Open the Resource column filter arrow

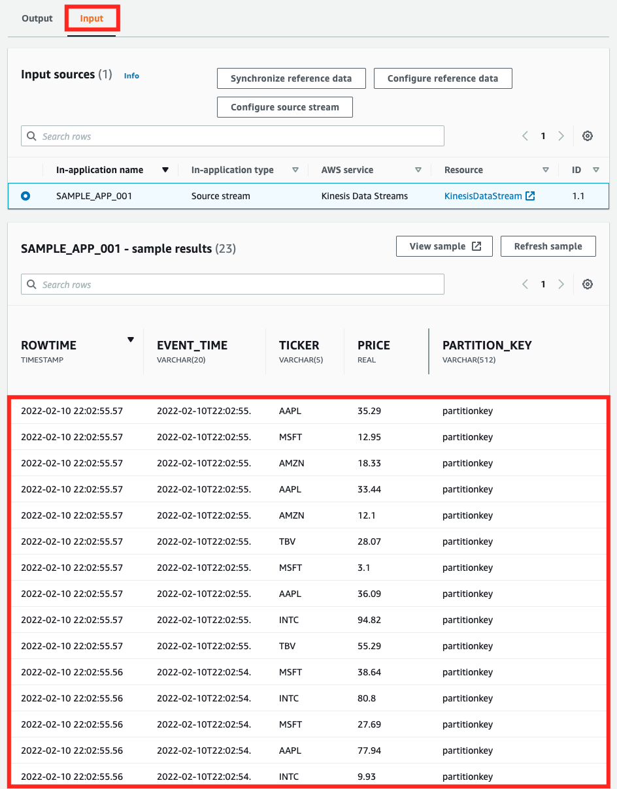pos(546,169)
